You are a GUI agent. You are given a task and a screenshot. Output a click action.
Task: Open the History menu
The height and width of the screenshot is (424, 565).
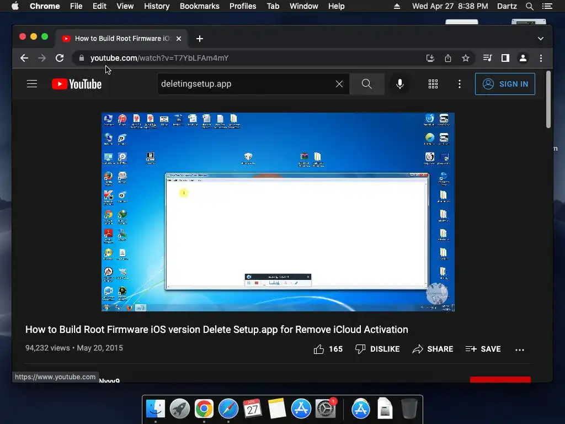(x=157, y=6)
